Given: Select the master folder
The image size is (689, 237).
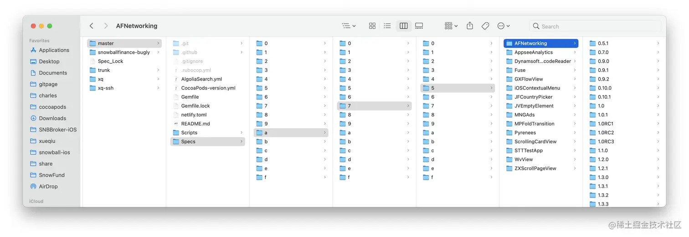Looking at the screenshot, I should (x=124, y=43).
